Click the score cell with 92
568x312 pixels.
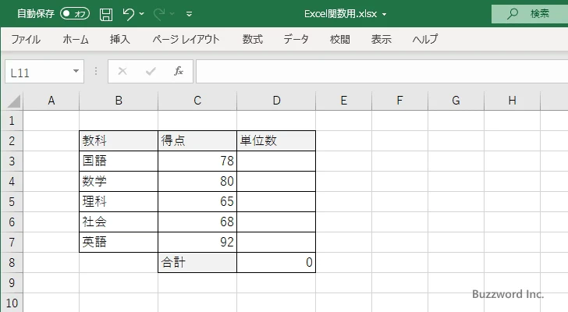[197, 242]
